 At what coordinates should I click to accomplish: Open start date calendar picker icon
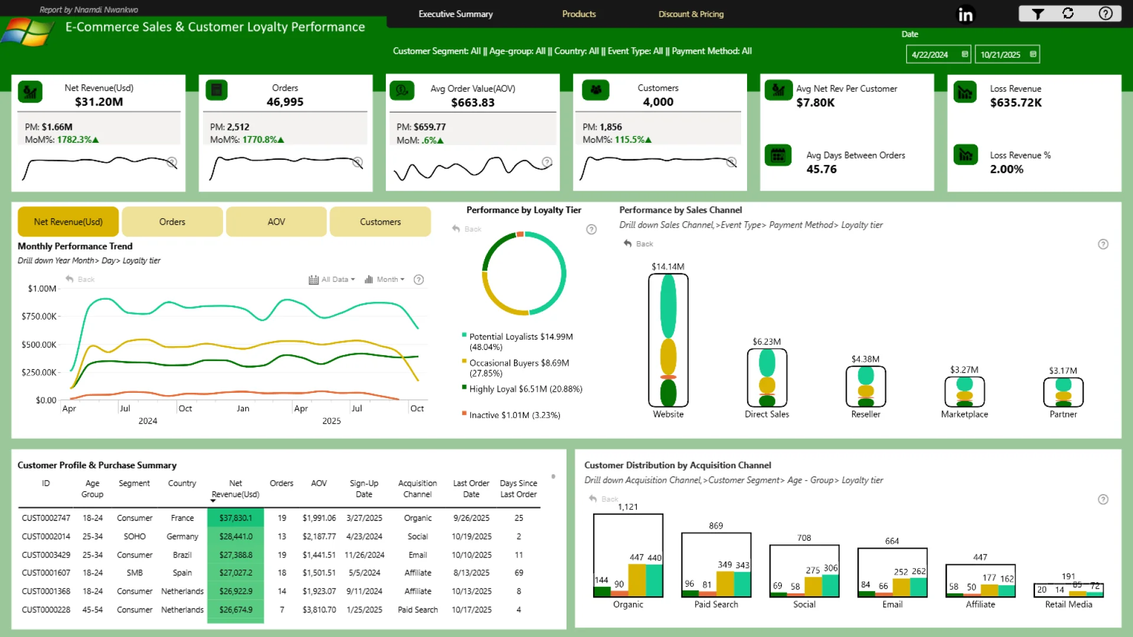pos(965,54)
